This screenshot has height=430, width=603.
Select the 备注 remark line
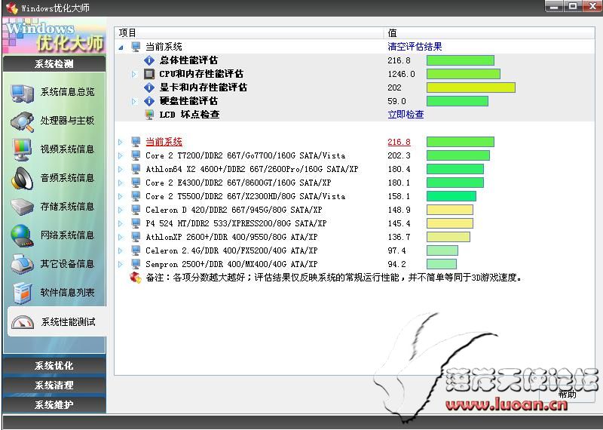tap(333, 278)
